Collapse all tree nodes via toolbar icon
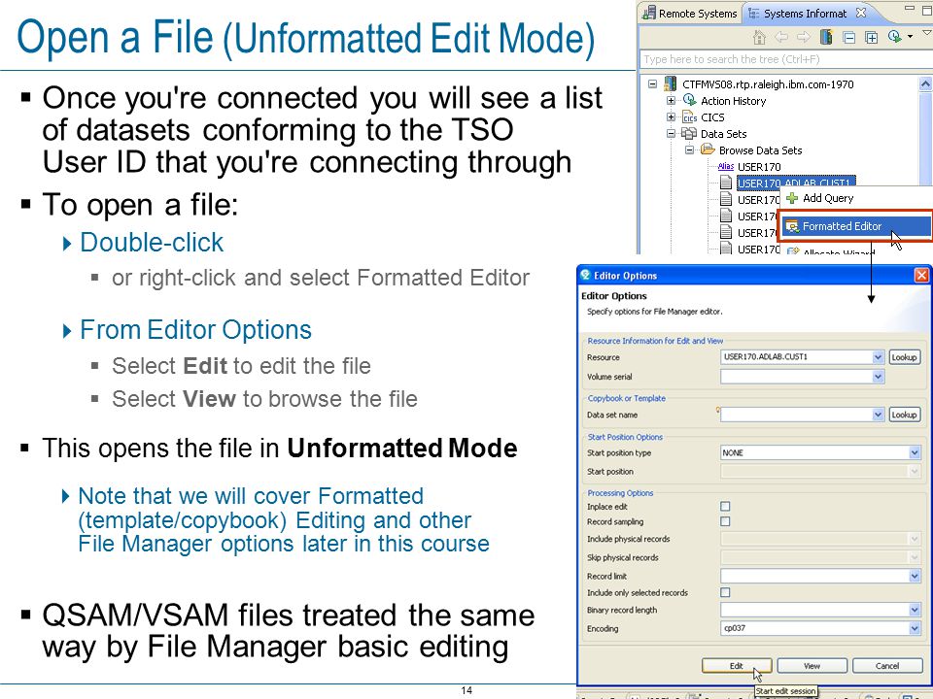Screen dimensions: 933x699 click(x=849, y=38)
